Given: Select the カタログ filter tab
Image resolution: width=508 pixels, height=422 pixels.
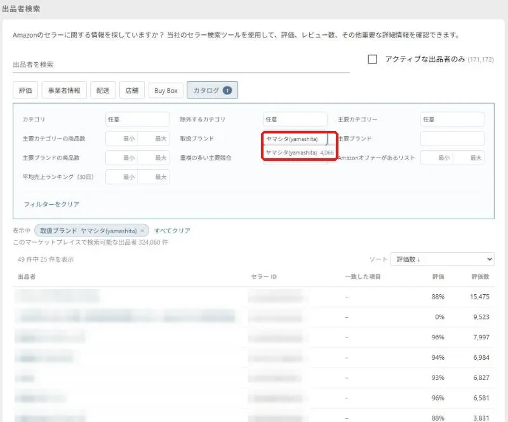Looking at the screenshot, I should pyautogui.click(x=212, y=90).
